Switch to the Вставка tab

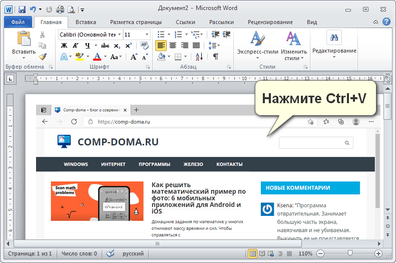click(86, 22)
